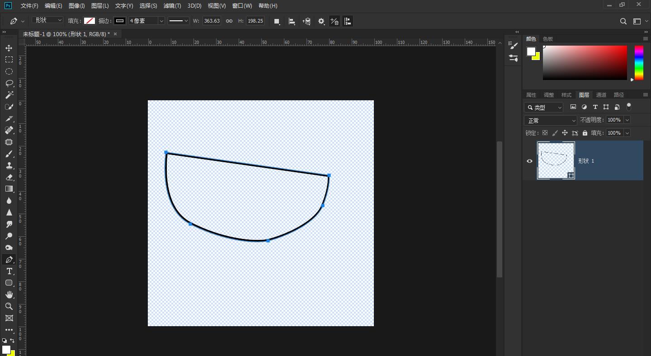Screen dimensions: 651x356
Task: Open the stroke width 4像素 dropdown
Action: (x=161, y=21)
